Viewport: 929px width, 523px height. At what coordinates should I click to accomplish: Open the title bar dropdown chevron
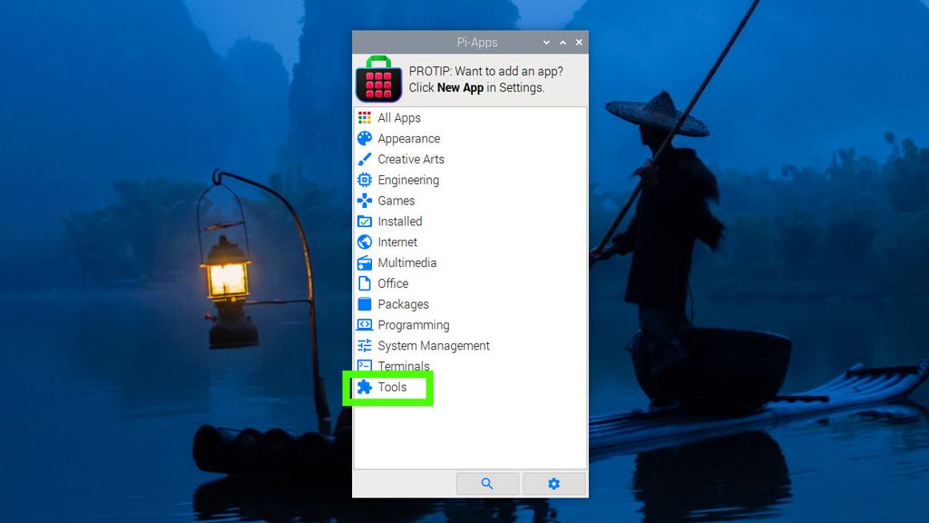coord(546,42)
